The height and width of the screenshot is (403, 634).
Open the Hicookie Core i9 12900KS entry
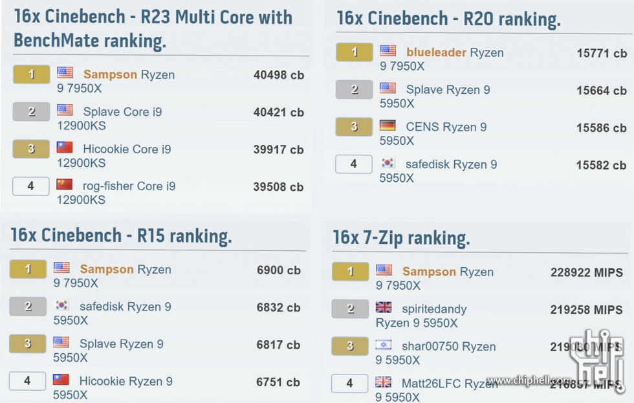[114, 156]
